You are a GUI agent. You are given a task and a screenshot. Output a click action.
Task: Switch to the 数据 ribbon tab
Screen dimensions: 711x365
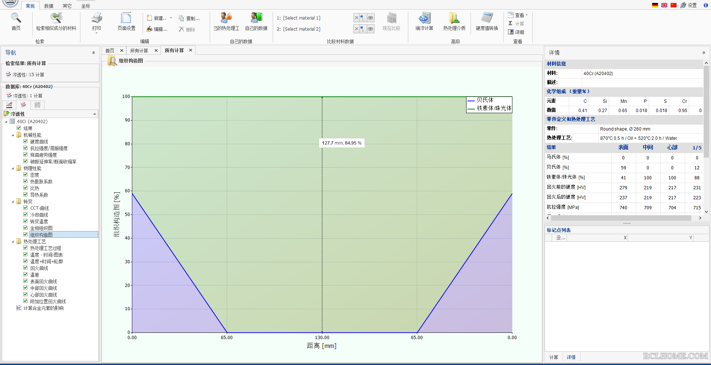click(49, 6)
